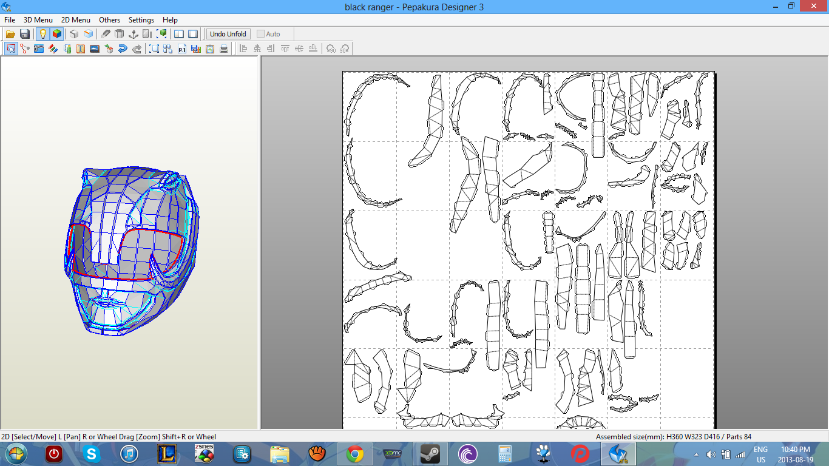Click the blue-topped cube toolbar icon
This screenshot has height=466, width=829.
pos(89,34)
